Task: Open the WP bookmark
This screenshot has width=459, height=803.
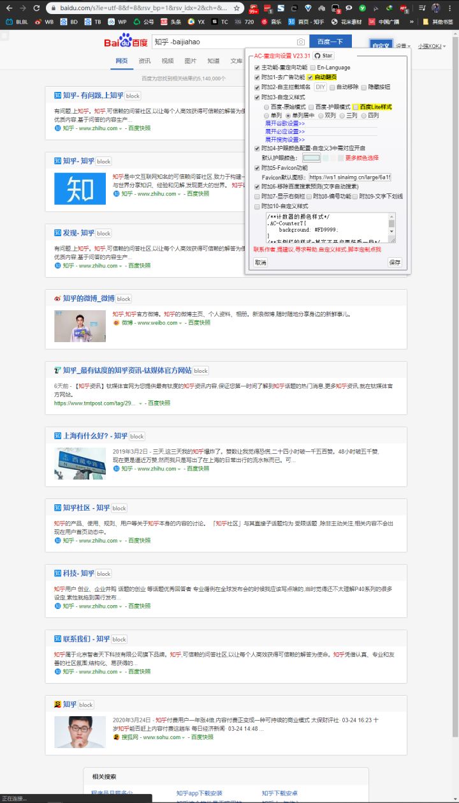Action: [x=117, y=21]
